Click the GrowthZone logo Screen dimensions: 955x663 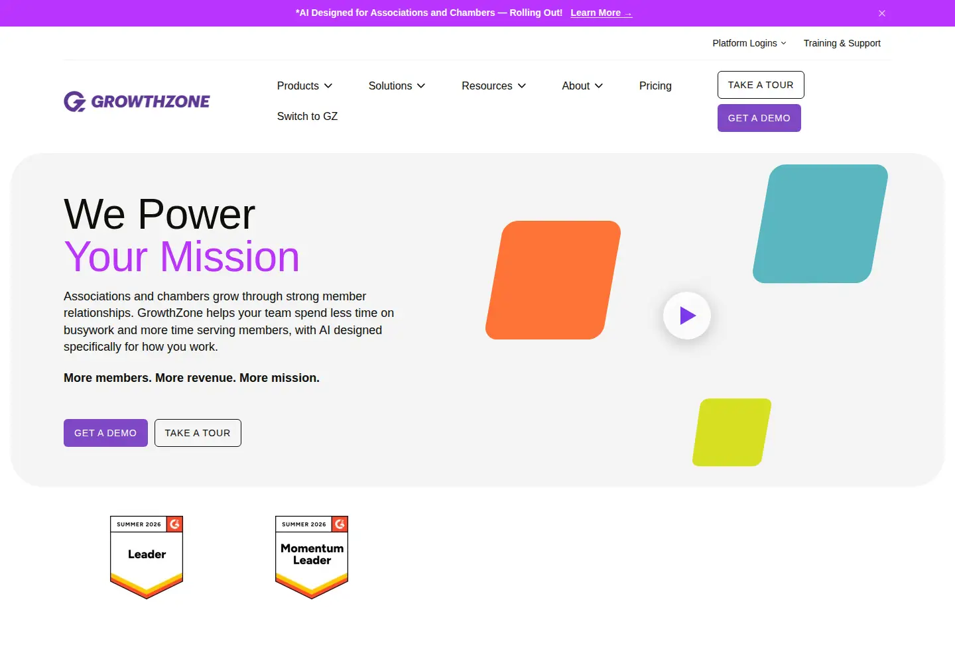coord(137,101)
